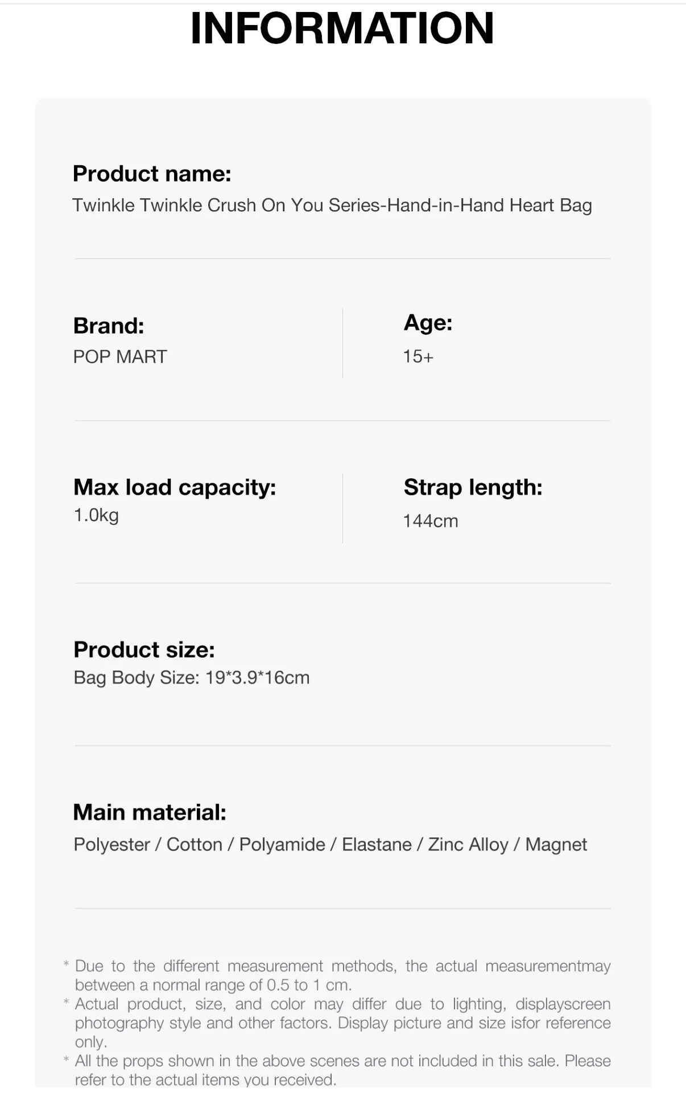Click the "Age:" label

pos(428,323)
